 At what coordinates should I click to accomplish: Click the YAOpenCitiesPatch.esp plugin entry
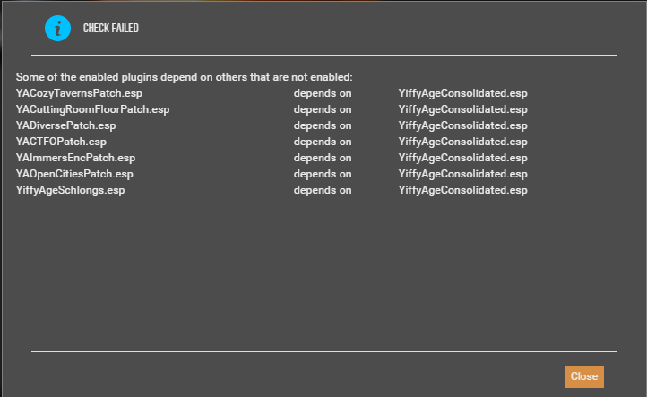coord(74,174)
